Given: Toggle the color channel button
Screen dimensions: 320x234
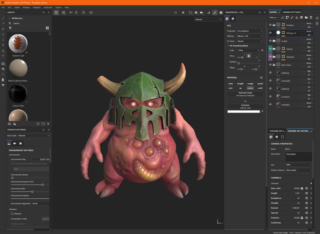Looking at the screenshot, I should click(x=231, y=84).
